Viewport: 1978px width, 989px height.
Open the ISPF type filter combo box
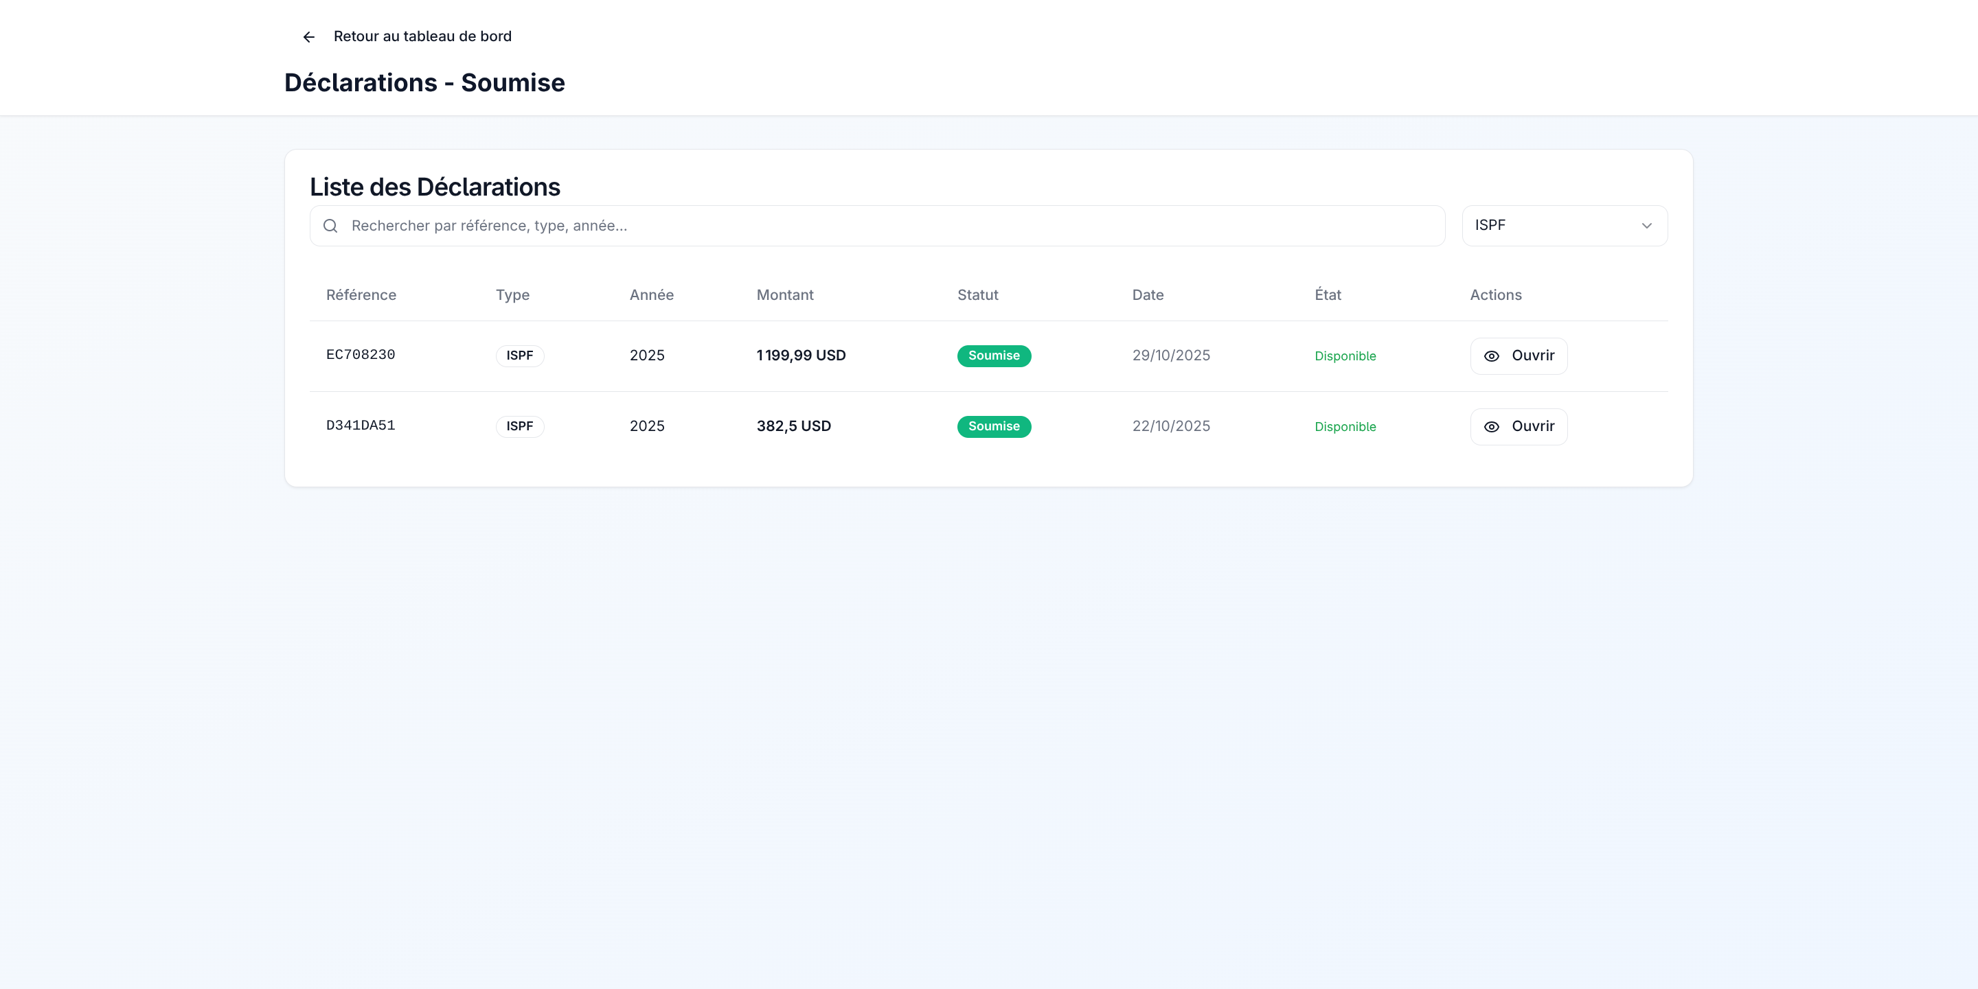click(1563, 226)
